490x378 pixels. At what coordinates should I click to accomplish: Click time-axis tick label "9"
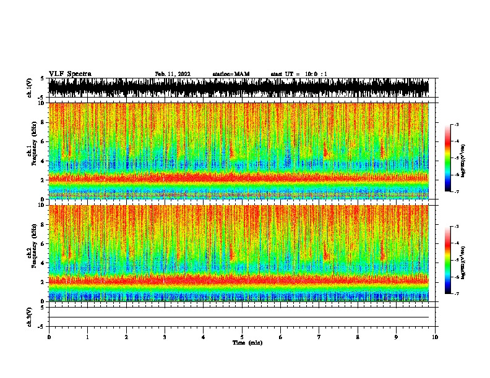(396, 337)
